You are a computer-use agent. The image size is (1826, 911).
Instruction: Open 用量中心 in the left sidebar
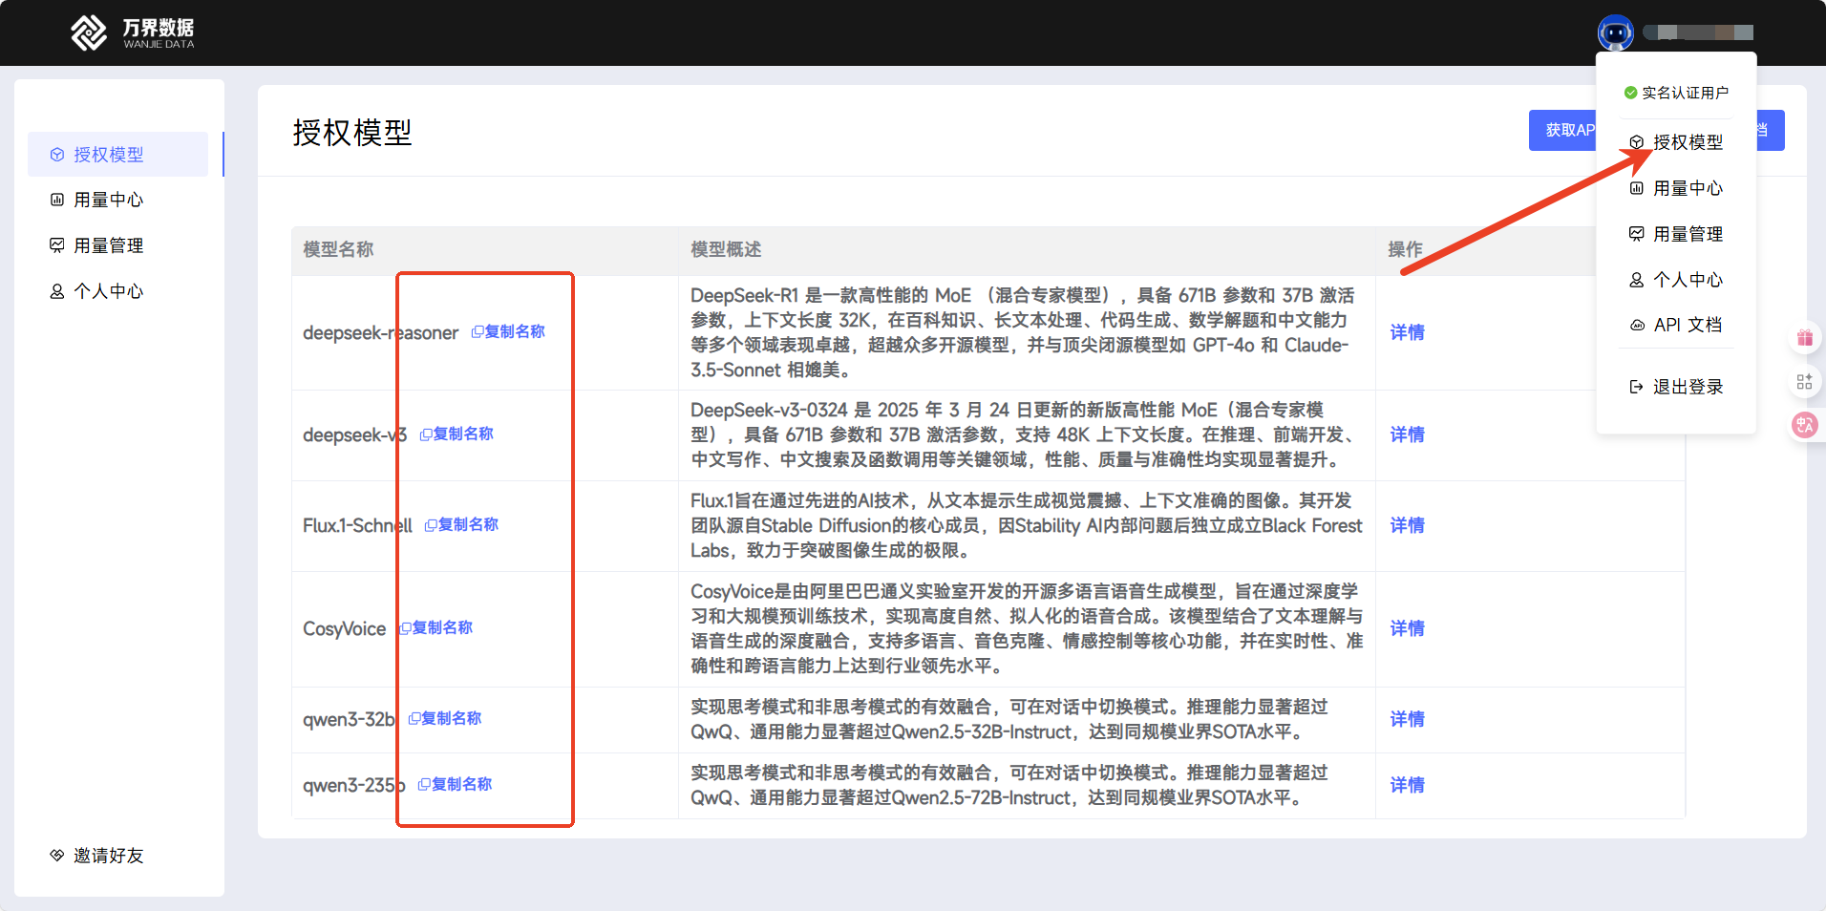coord(109,200)
